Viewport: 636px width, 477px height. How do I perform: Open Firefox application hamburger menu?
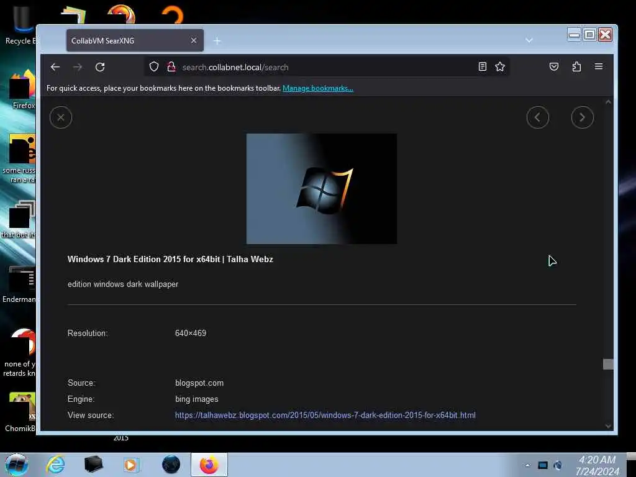coord(599,66)
